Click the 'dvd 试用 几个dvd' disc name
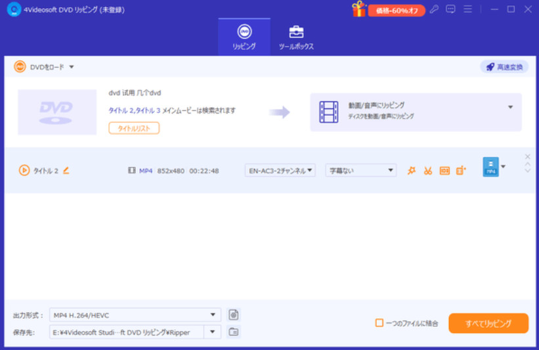 click(x=135, y=93)
